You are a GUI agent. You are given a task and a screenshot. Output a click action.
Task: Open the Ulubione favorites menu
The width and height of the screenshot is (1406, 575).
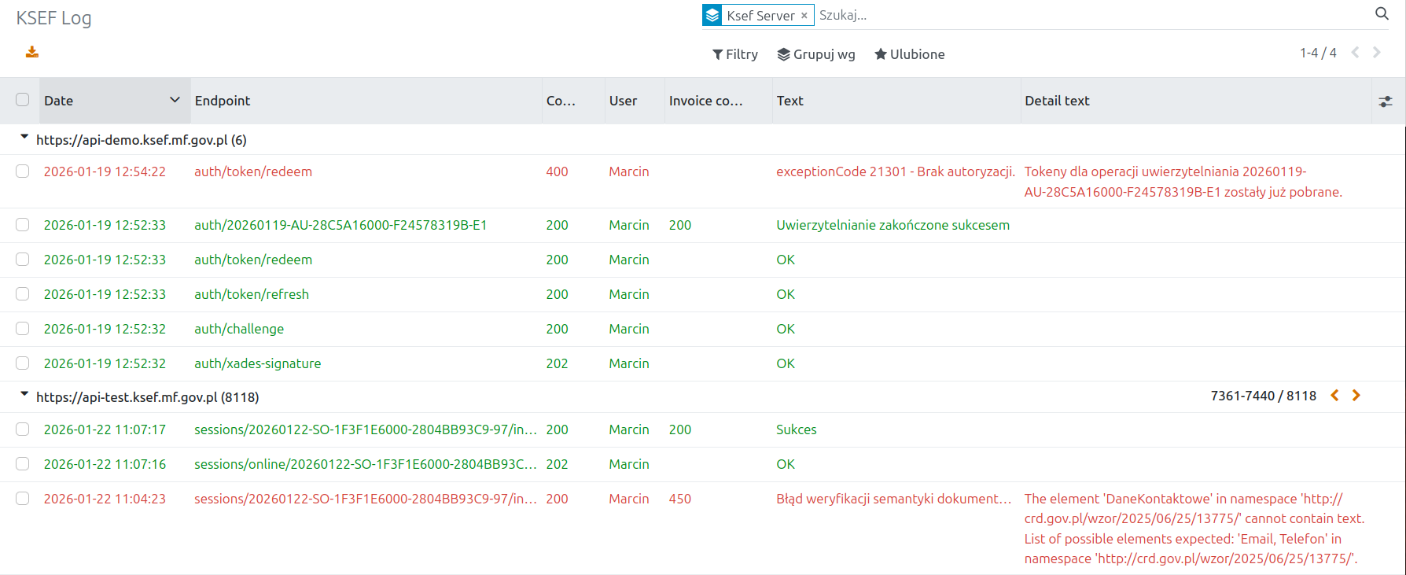click(x=910, y=54)
